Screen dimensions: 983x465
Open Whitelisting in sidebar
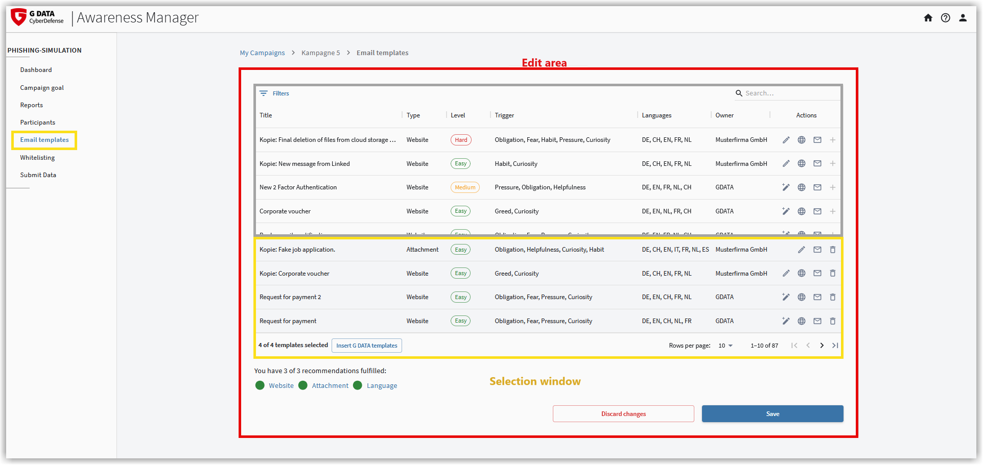tap(37, 158)
